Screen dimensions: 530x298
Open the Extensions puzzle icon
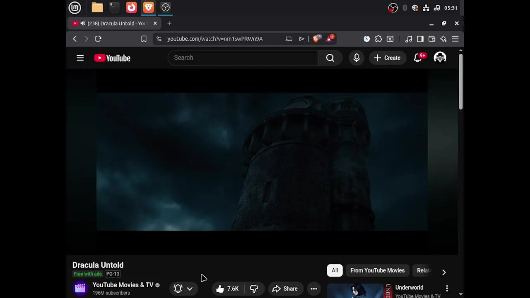[x=378, y=39]
